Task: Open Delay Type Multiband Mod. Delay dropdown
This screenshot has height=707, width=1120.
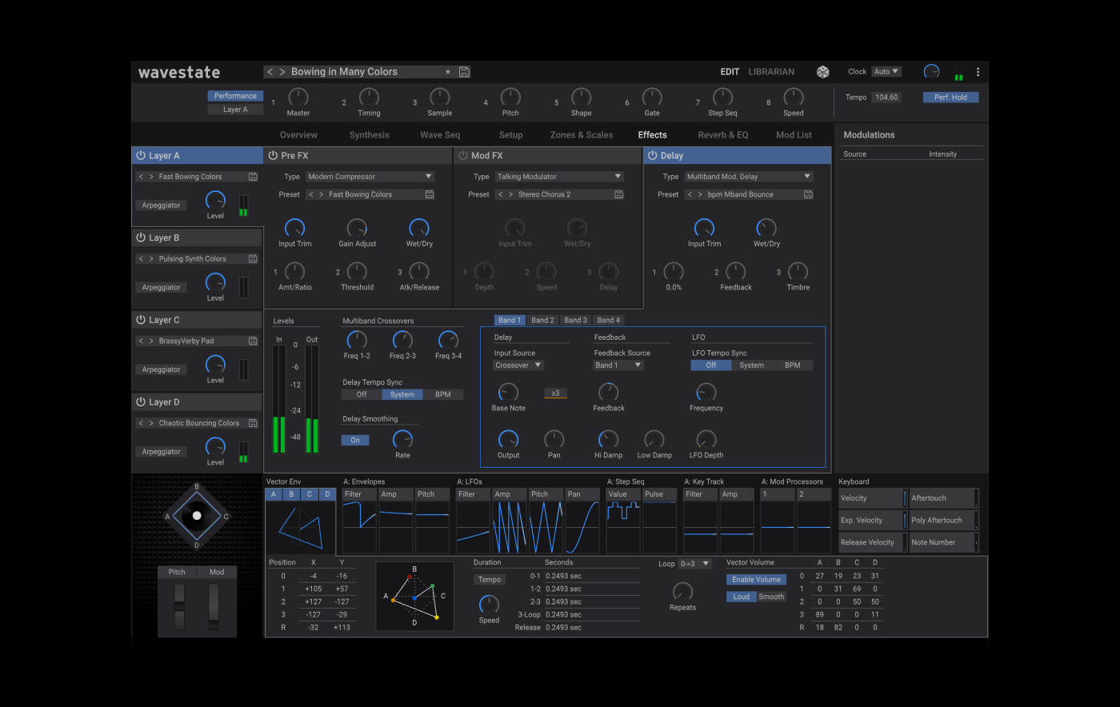Action: [748, 177]
